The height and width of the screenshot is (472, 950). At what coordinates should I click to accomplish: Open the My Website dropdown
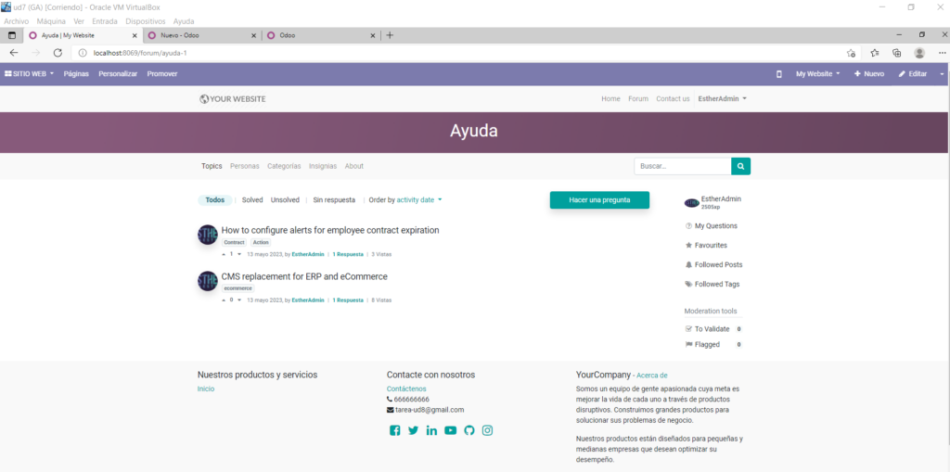(x=817, y=74)
